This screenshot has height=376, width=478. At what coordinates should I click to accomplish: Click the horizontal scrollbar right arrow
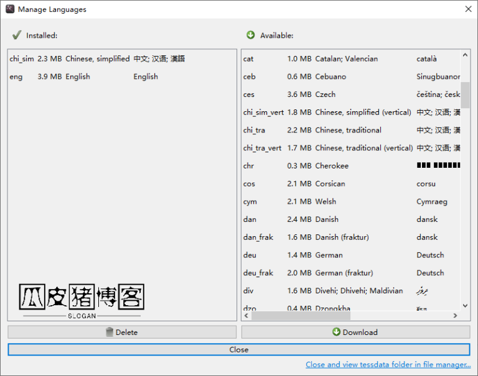click(456, 315)
